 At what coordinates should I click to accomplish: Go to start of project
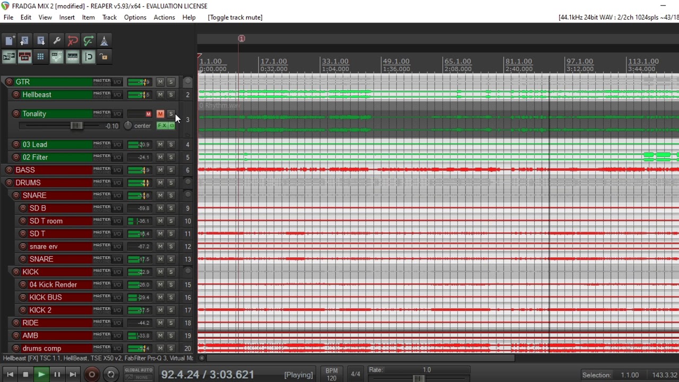(10, 375)
